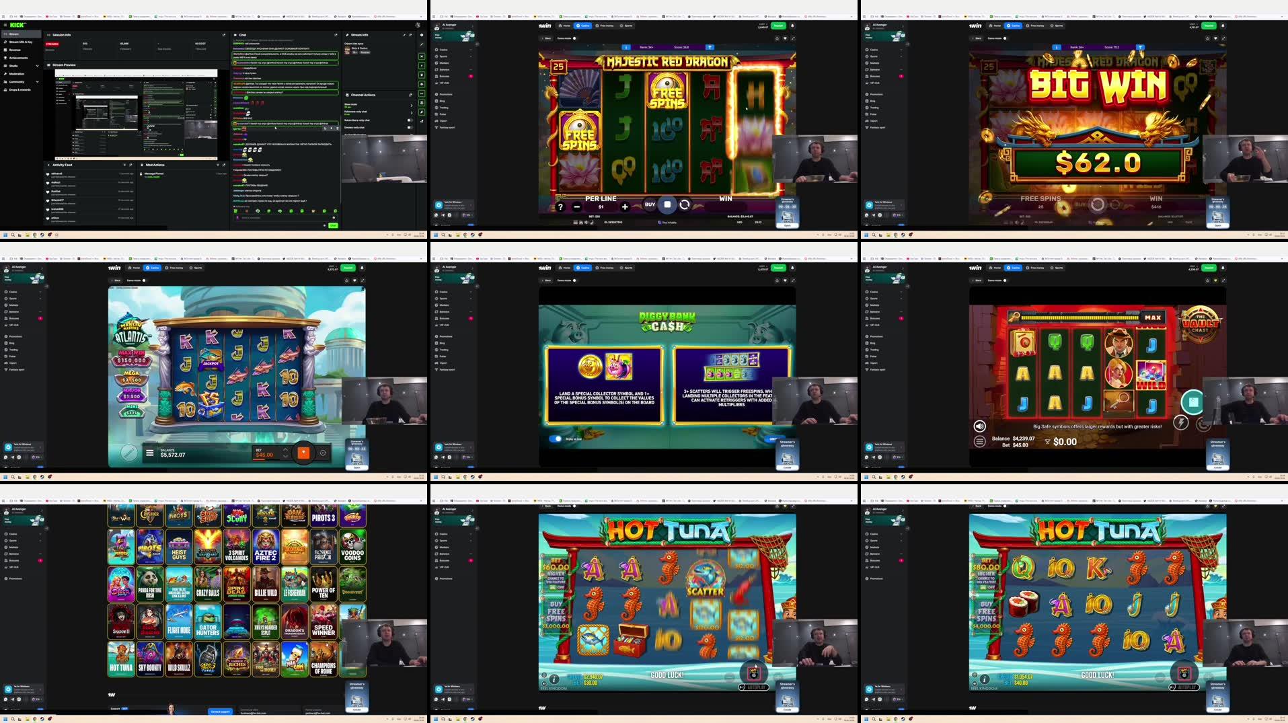Click the orange spin button in Atlantis slot
This screenshot has height=723, width=1288.
[x=303, y=453]
